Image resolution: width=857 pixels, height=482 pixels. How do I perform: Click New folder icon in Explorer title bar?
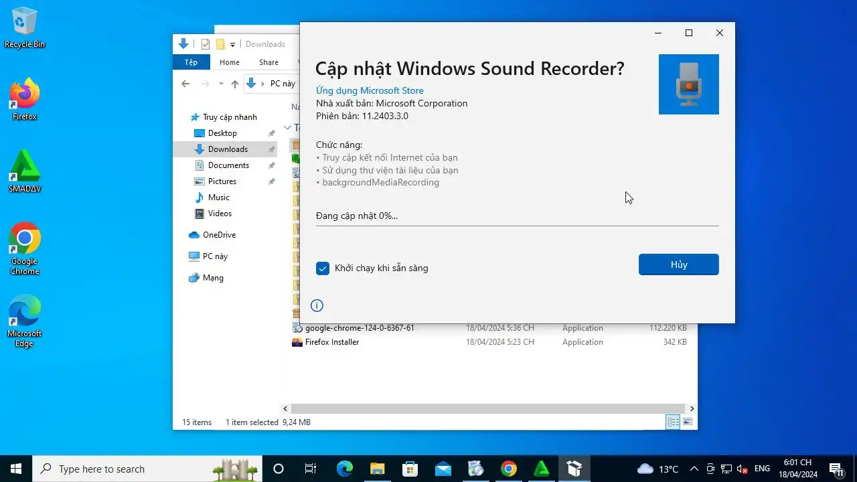[x=220, y=44]
